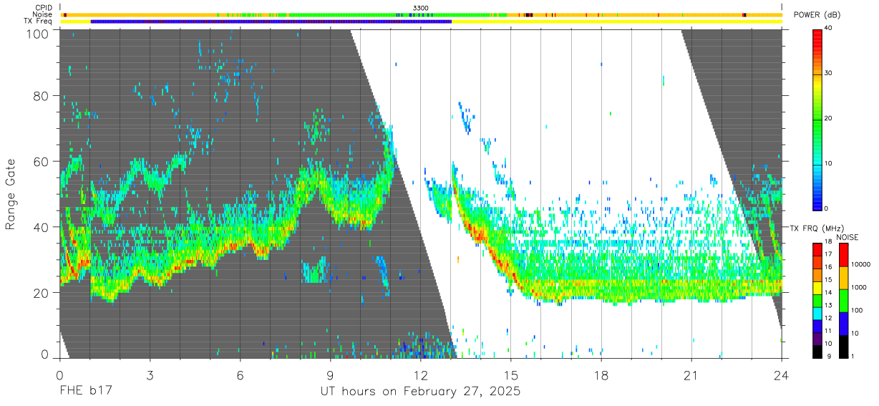Image resolution: width=879 pixels, height=406 pixels.
Task: Select the blue 11–12 MHz TX frequency swatch
Action: point(817,327)
